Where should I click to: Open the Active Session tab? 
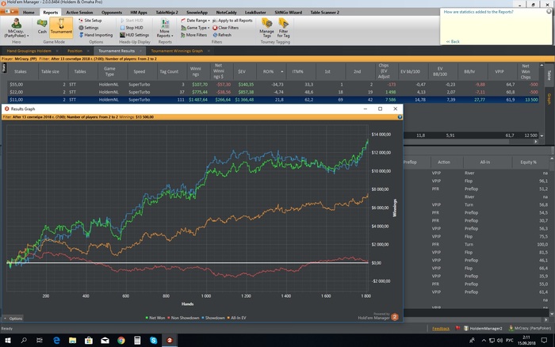[79, 13]
